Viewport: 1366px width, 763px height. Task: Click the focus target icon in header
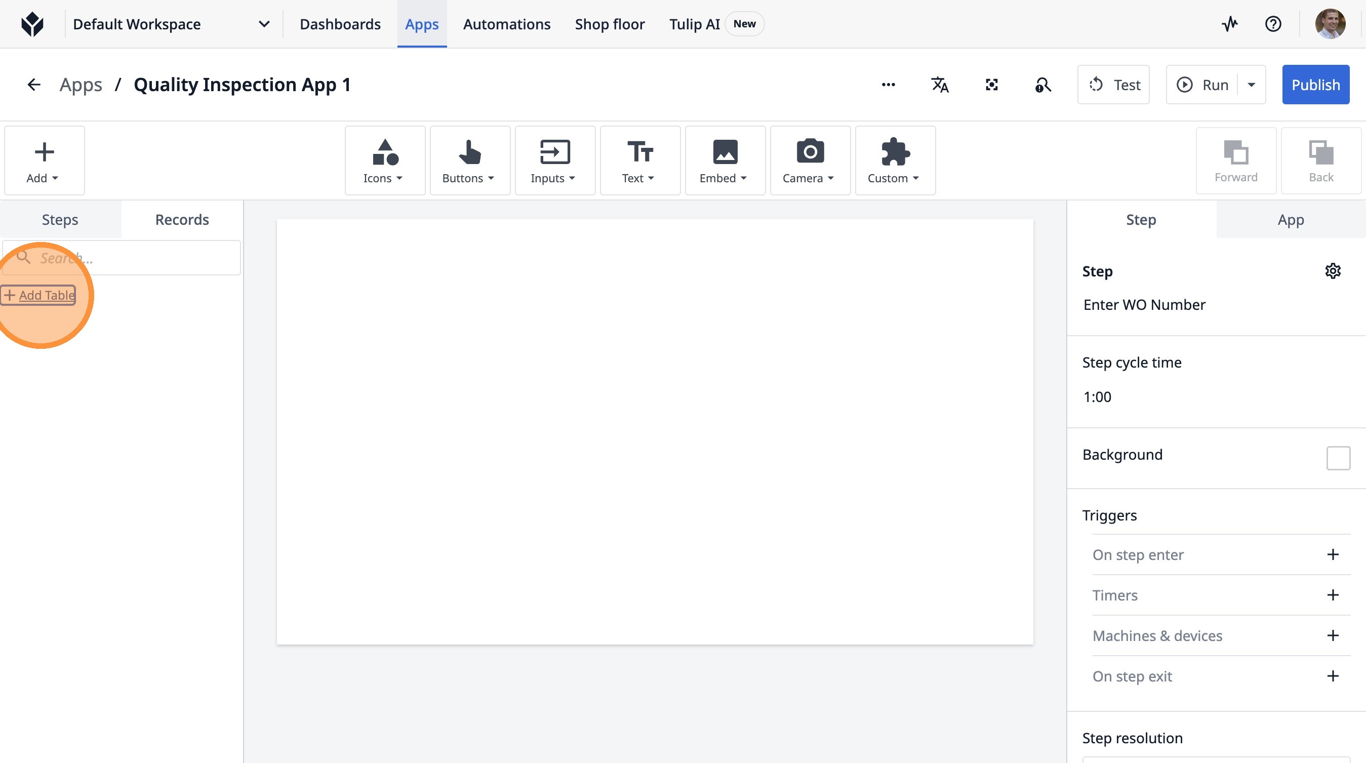(x=992, y=85)
